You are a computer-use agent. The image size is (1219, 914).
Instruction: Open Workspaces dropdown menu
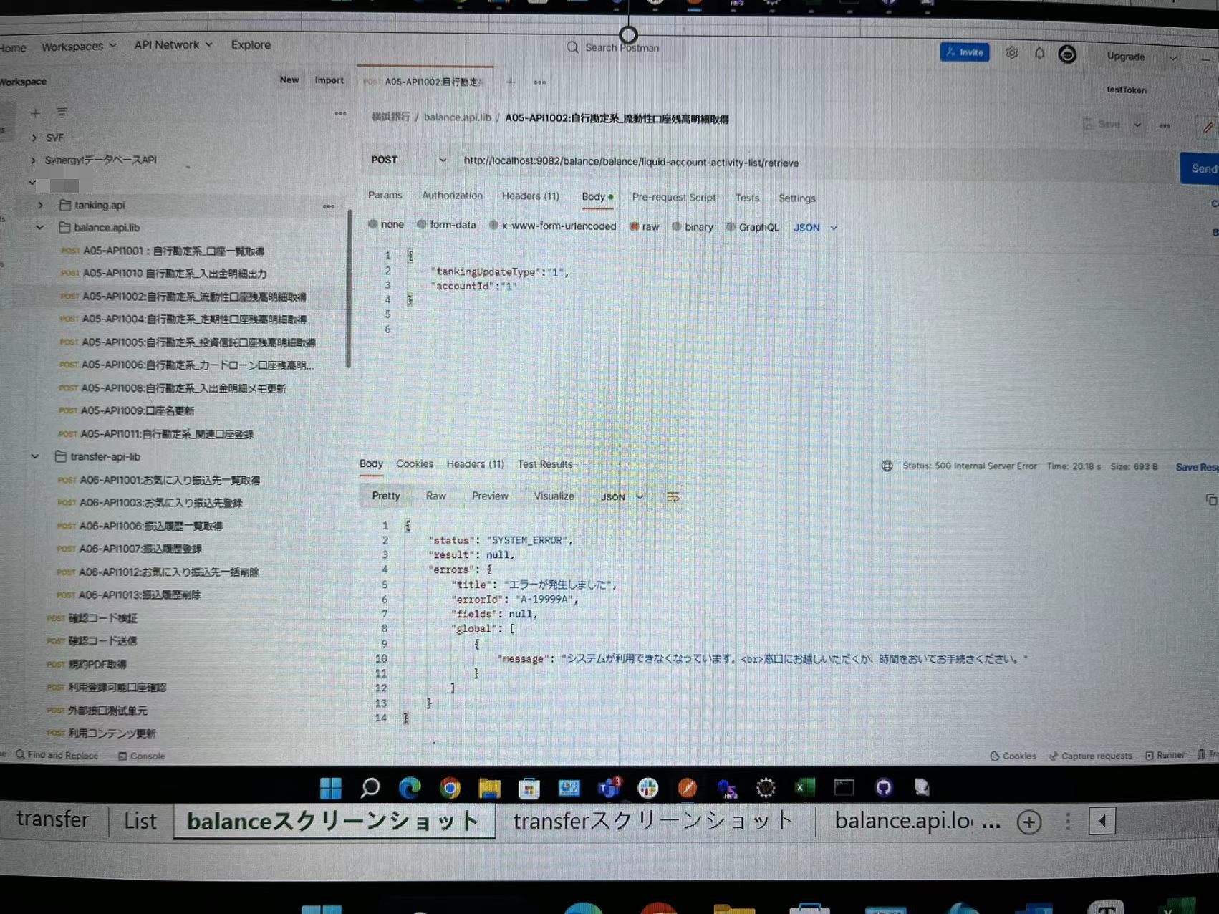79,47
